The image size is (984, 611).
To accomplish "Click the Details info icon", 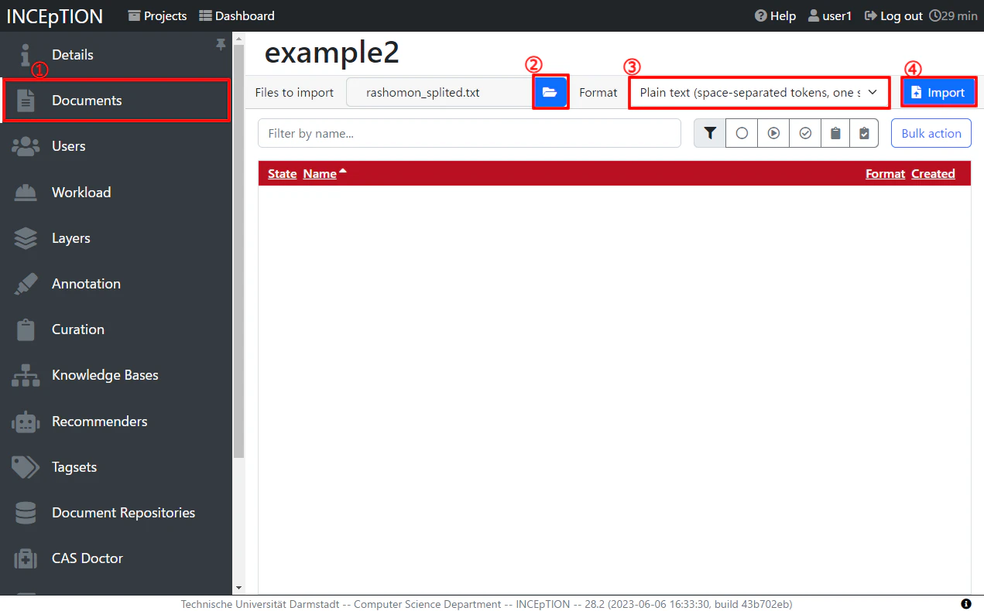I will pyautogui.click(x=26, y=55).
